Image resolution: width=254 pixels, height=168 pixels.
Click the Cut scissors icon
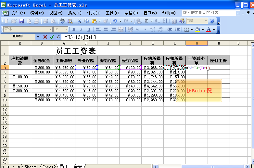pyautogui.click(x=79, y=21)
